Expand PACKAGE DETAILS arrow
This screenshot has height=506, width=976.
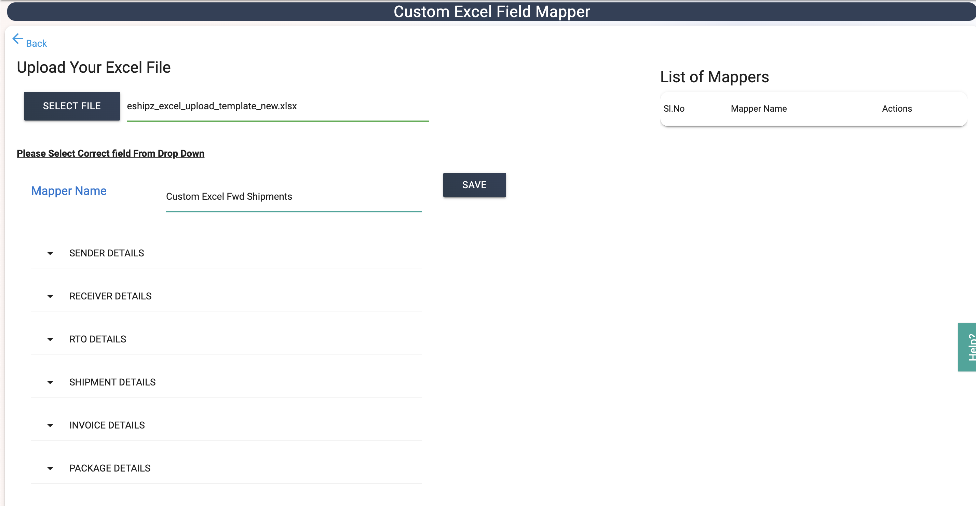[50, 469]
